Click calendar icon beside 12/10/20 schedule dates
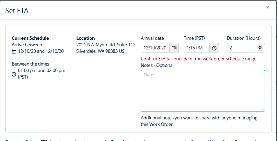The height and width of the screenshot is (141, 277). pos(14,52)
